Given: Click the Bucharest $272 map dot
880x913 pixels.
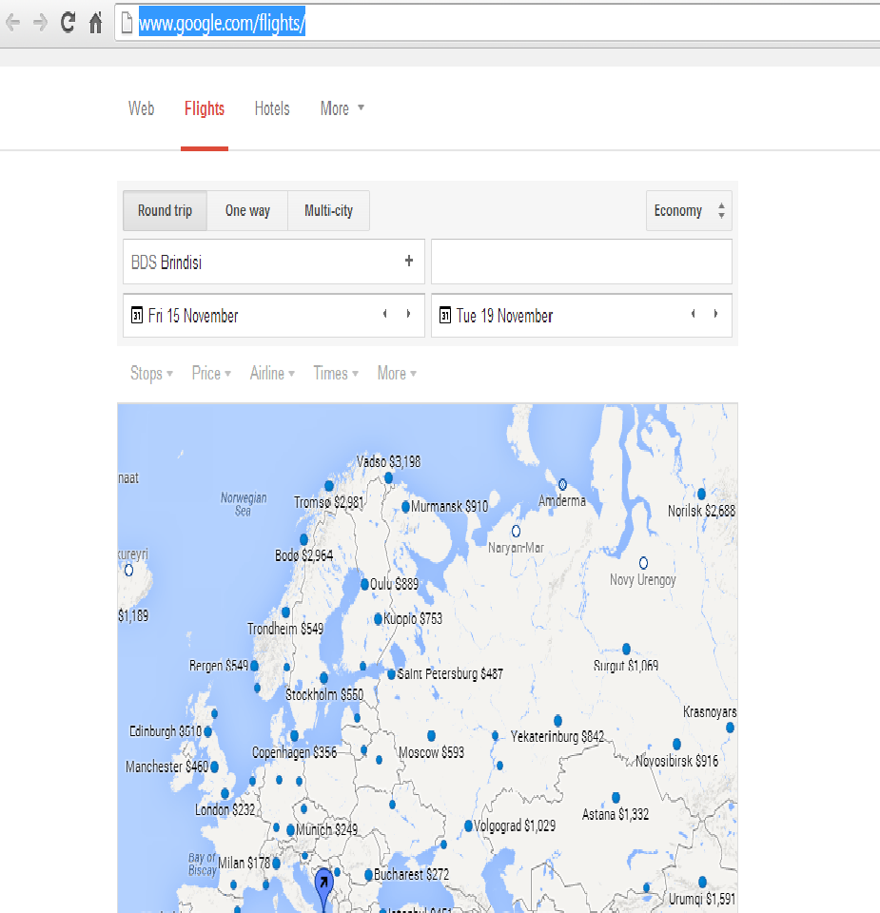Looking at the screenshot, I should pos(369,875).
